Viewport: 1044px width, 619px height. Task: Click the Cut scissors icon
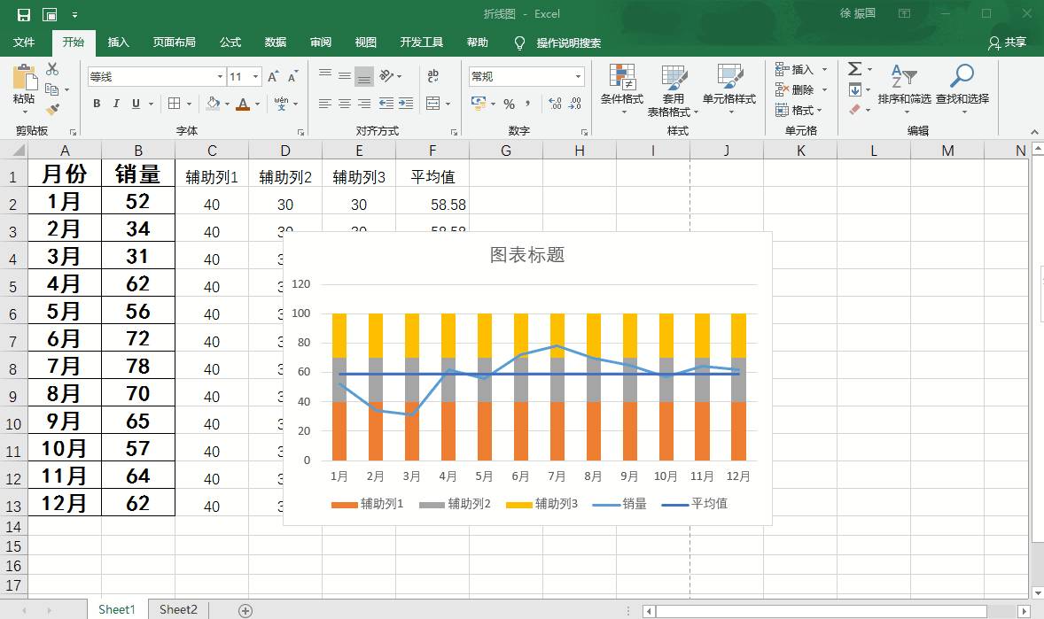click(52, 68)
